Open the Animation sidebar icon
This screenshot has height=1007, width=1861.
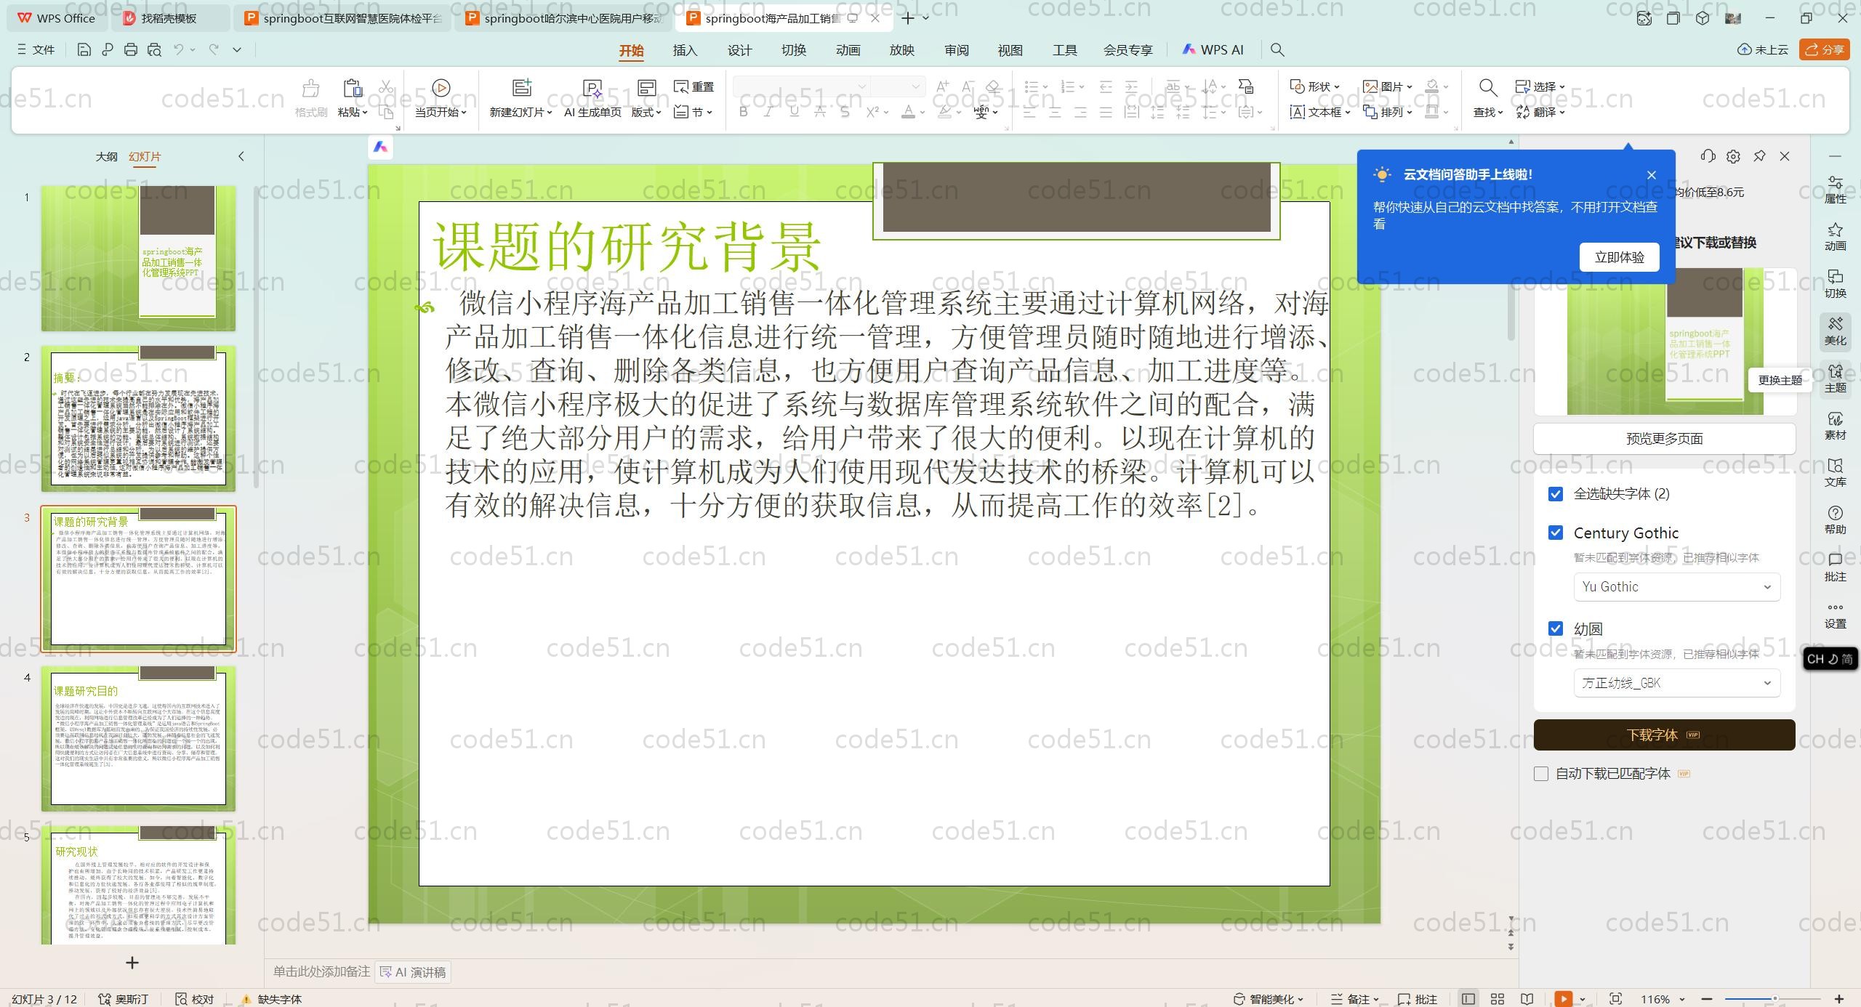coord(1835,236)
